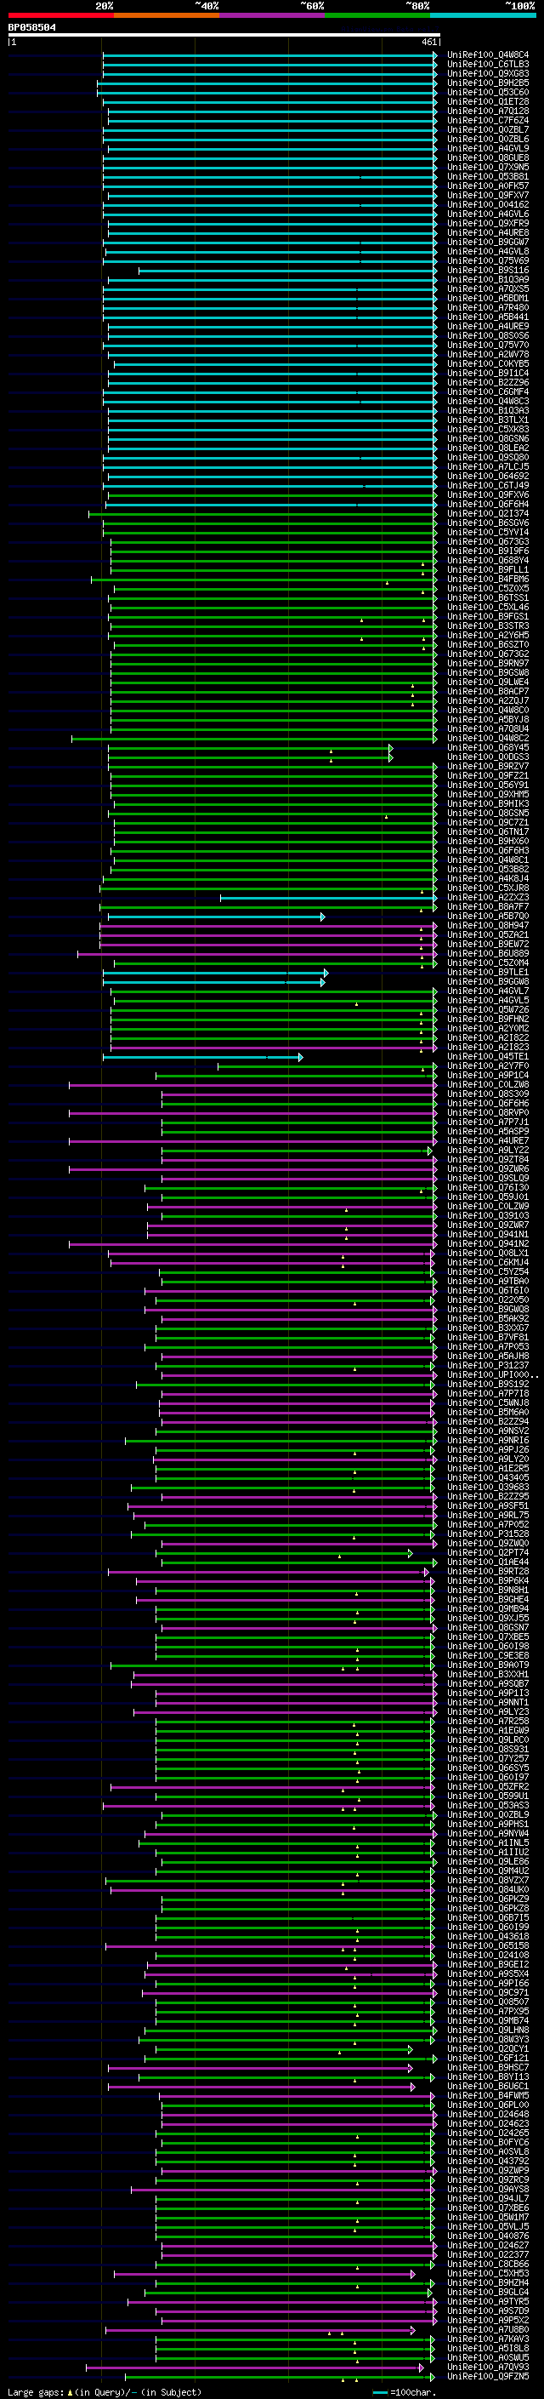Click the UniRef100_Q76I30 label
This screenshot has height=2399, width=544.
tap(487, 1187)
